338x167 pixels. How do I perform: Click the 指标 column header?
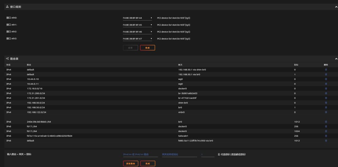click(296, 65)
